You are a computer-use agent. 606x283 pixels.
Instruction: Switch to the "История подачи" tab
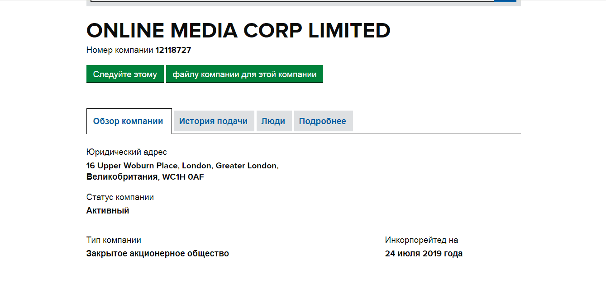point(213,121)
